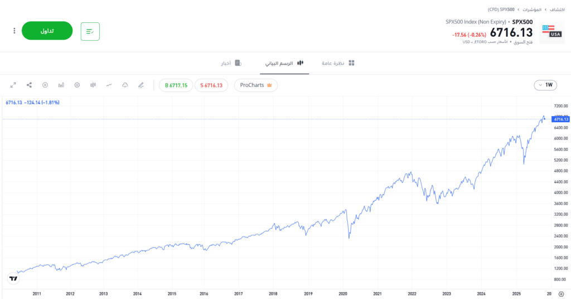
Task: Select the الرسم البياني chart tab
Action: (284, 63)
